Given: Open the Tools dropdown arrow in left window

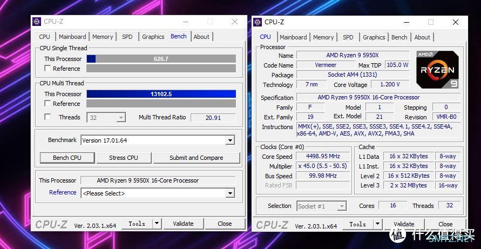Looking at the screenshot, I should click(x=157, y=224).
